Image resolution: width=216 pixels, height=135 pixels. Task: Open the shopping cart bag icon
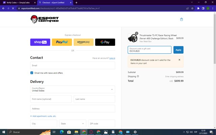click(182, 19)
